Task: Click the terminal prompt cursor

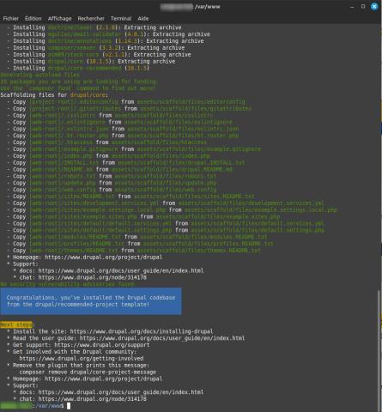Action: point(69,406)
